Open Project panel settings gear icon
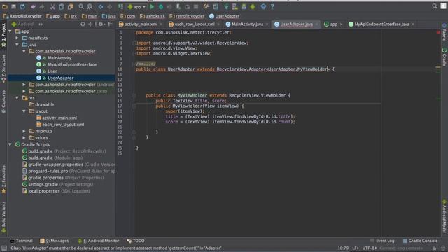Screen dimensions: 448x252 coord(101,24)
